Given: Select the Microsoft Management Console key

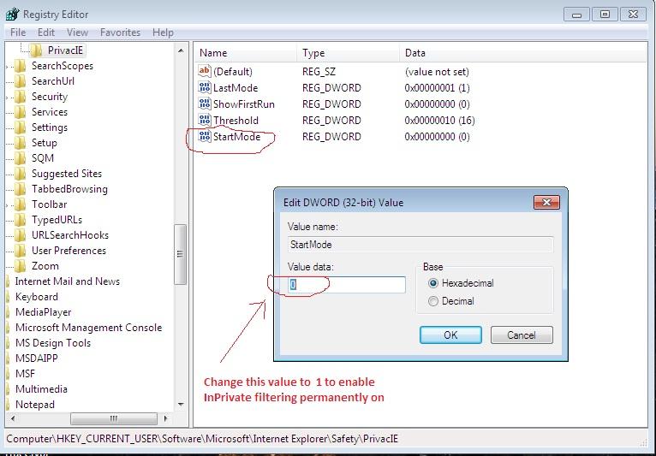Looking at the screenshot, I should 88,328.
